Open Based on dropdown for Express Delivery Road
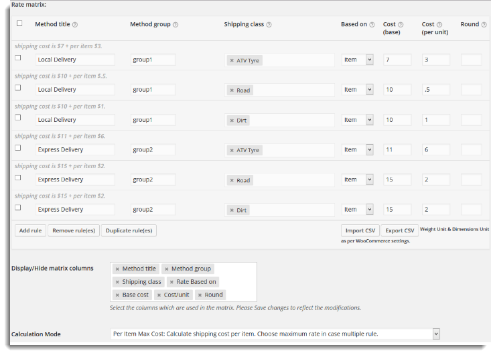This screenshot has height=355, width=491. [357, 180]
